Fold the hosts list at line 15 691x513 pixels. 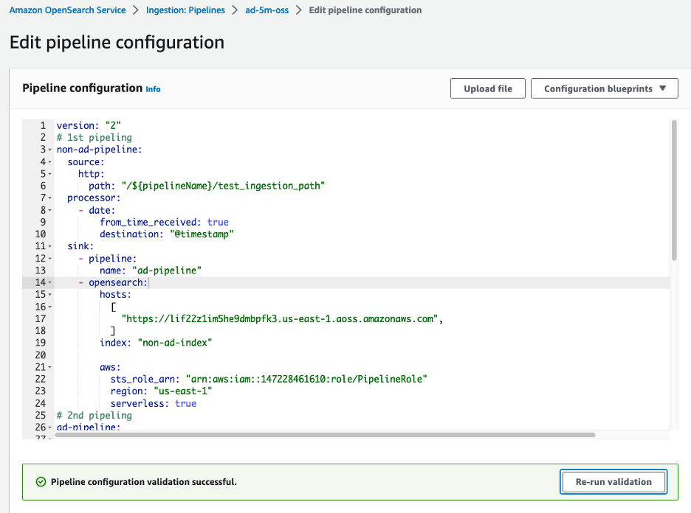pos(49,294)
